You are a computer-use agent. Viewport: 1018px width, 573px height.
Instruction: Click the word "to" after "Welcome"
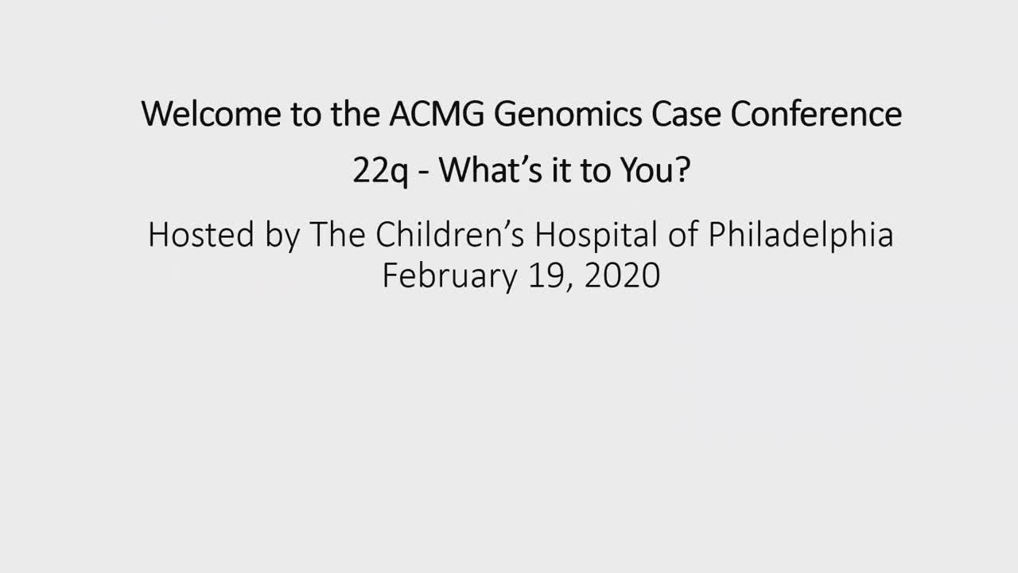[x=305, y=114]
